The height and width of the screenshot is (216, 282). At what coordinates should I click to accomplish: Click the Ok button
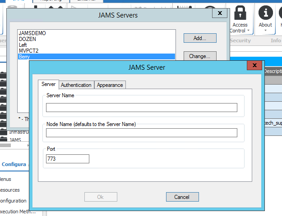point(101,197)
